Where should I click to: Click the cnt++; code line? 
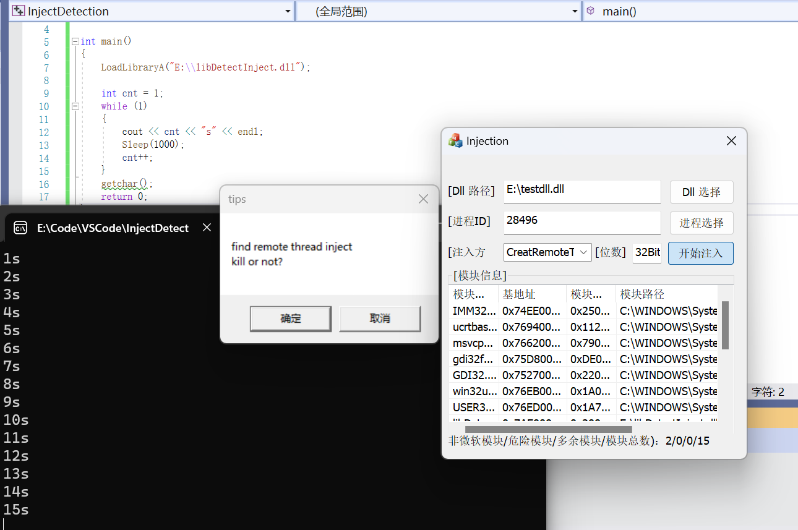coord(137,158)
